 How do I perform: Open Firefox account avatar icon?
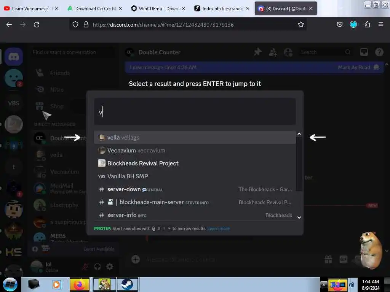tap(353, 24)
